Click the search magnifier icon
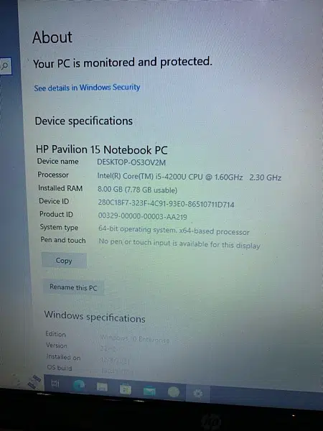 (5, 66)
